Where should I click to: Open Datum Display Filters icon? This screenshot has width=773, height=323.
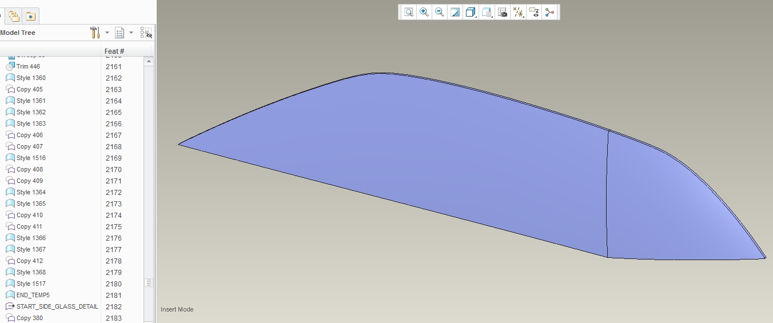[x=518, y=12]
